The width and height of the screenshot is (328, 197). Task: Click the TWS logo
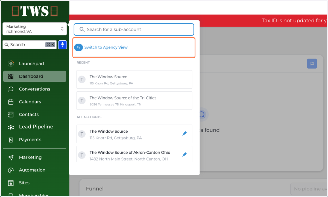tap(35, 11)
